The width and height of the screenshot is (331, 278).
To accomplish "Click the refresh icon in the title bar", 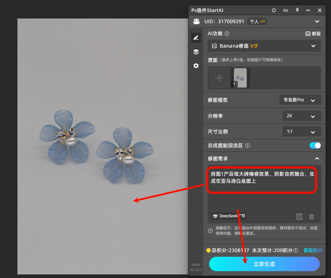I will click(273, 10).
